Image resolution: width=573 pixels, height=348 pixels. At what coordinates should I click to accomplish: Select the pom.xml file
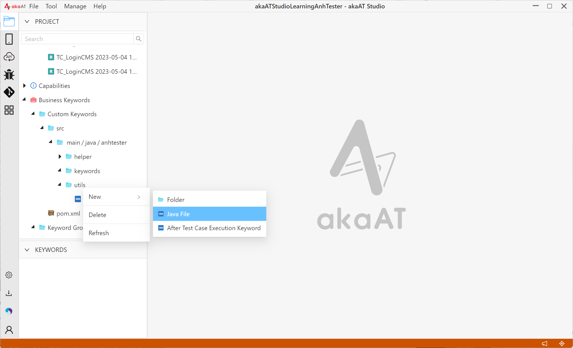(68, 213)
